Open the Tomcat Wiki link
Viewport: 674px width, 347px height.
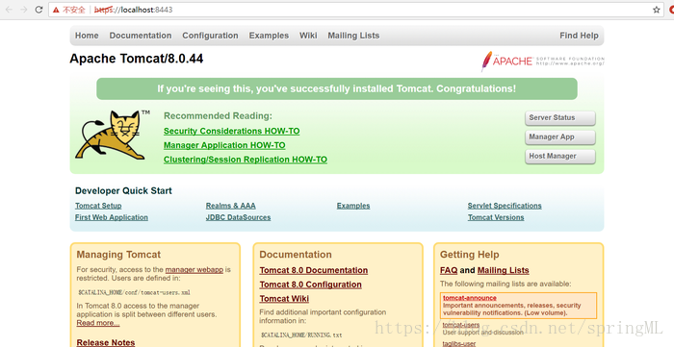click(284, 299)
